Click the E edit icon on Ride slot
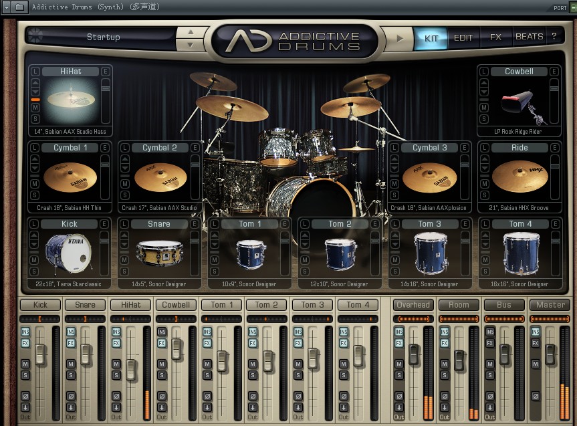Image resolution: width=577 pixels, height=426 pixels. (x=554, y=148)
